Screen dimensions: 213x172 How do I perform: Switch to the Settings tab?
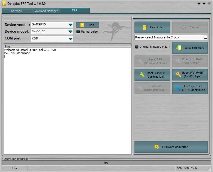coord(16,11)
